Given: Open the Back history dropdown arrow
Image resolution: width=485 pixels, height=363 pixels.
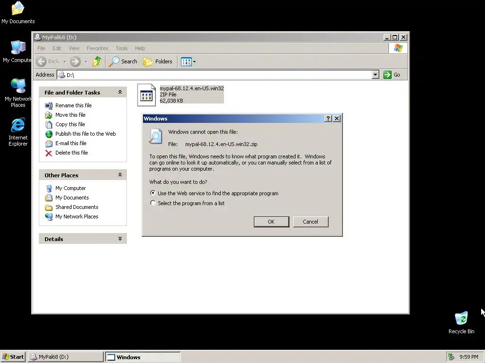Looking at the screenshot, I should coord(64,62).
